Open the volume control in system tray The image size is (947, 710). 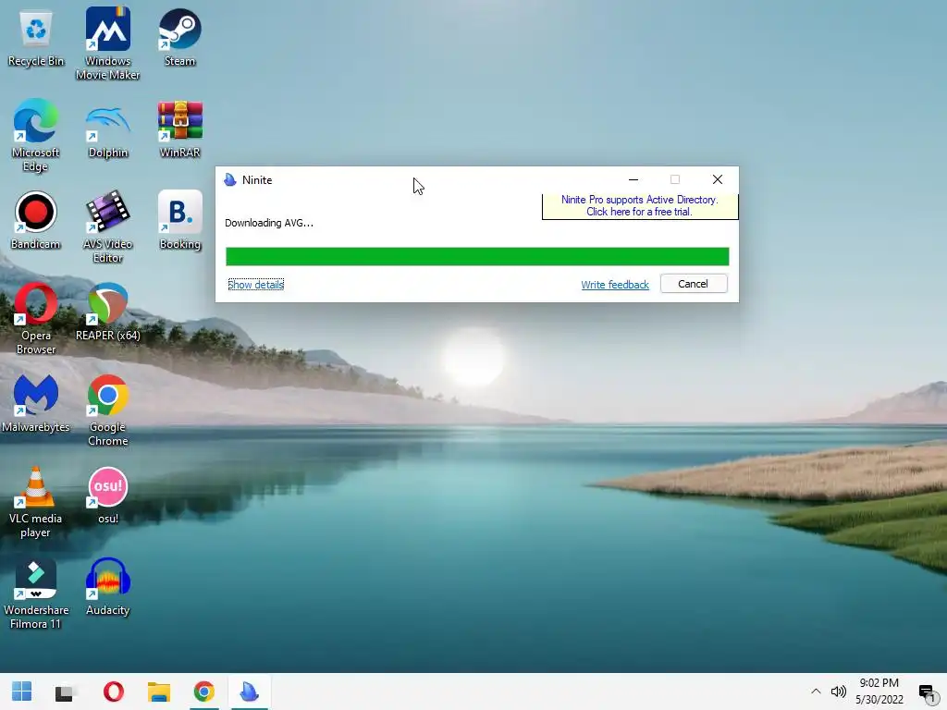[x=838, y=692]
